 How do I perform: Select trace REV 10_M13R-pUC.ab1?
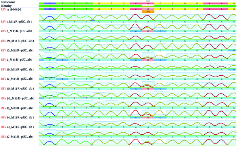[x=17, y=88]
